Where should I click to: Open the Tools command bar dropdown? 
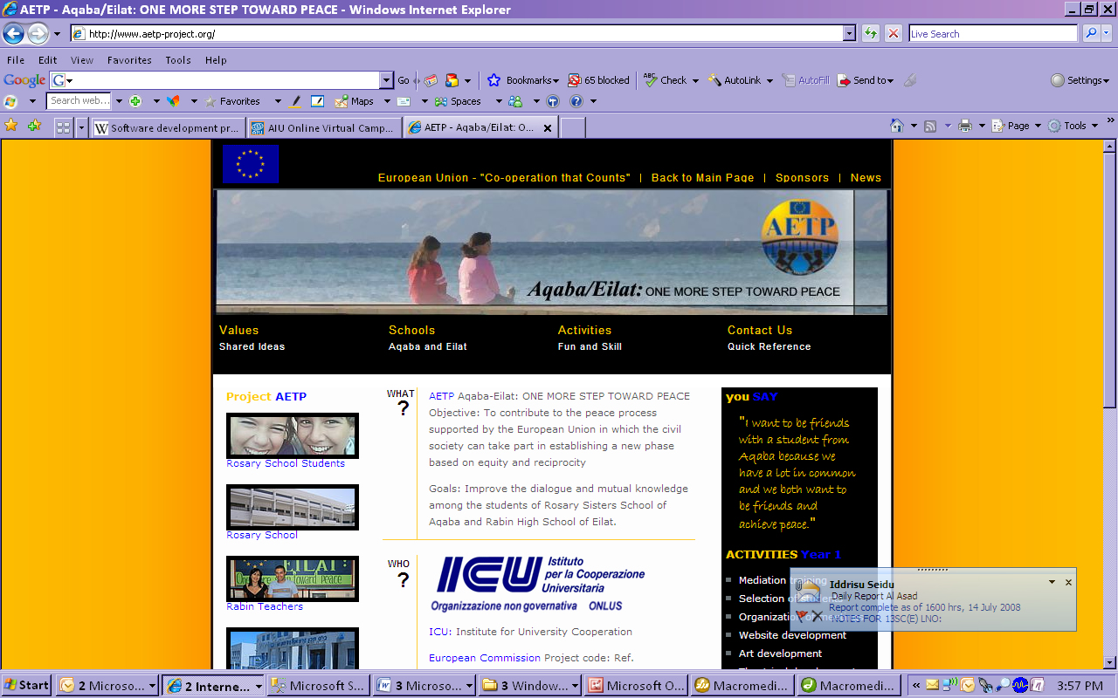point(1074,126)
